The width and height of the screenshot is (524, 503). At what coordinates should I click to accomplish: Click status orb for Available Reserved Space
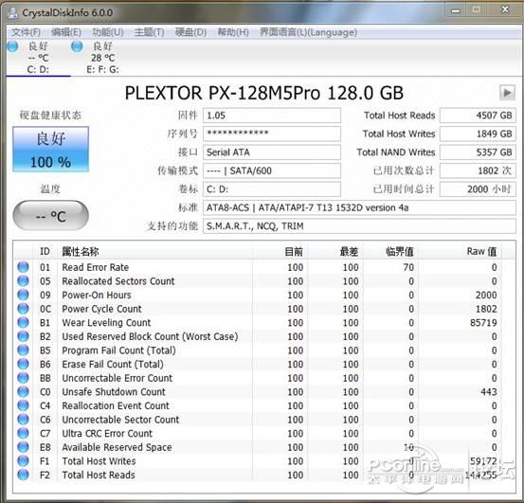pyautogui.click(x=23, y=447)
